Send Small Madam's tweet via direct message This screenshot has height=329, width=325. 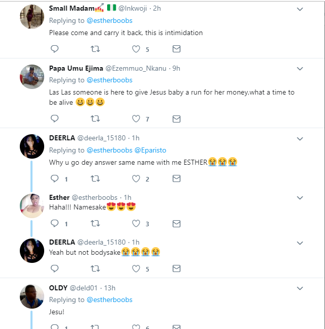pos(176,49)
